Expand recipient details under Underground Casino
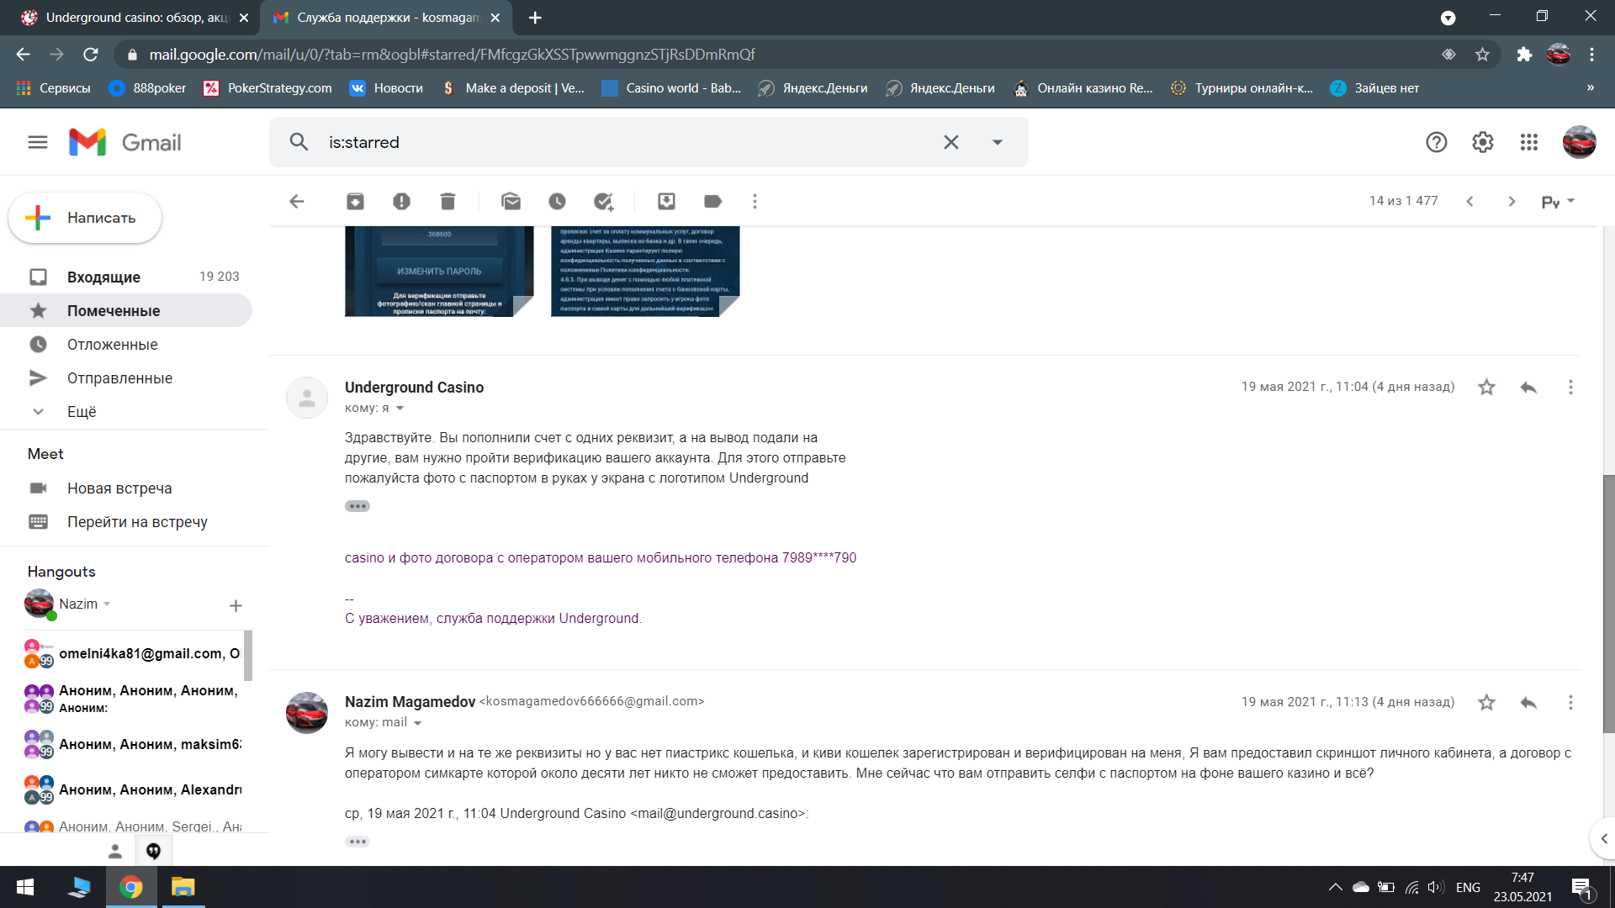Viewport: 1615px width, 908px height. coord(400,409)
